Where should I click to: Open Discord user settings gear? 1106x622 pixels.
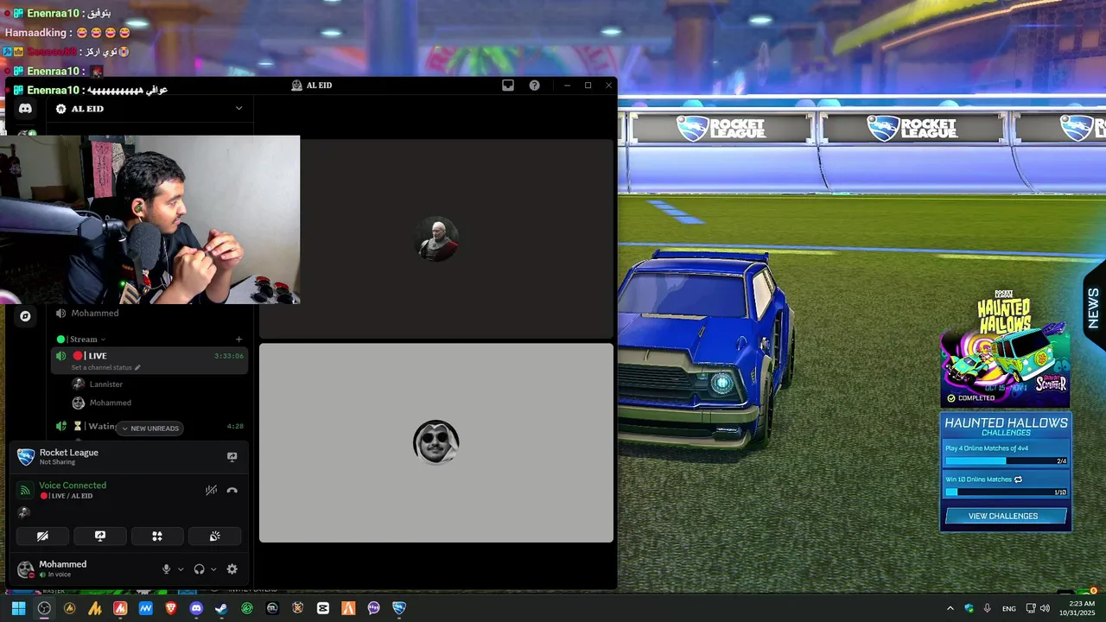232,569
